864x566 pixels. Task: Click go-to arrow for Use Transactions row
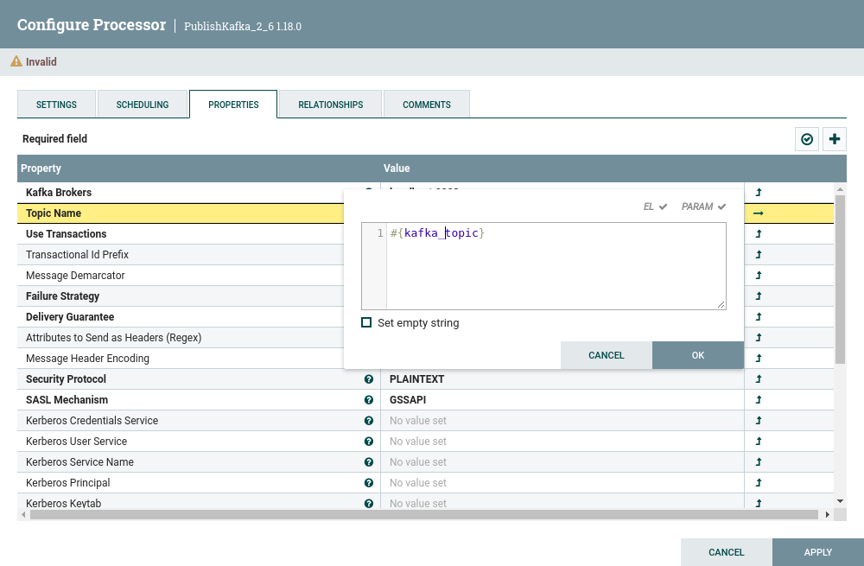759,233
